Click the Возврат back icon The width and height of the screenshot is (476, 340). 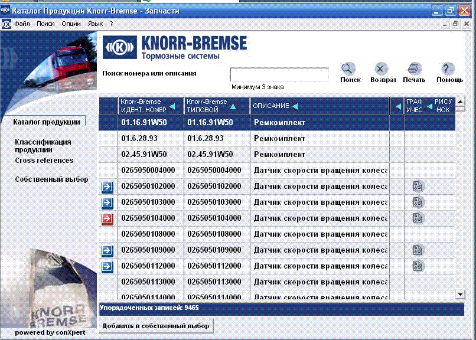(x=382, y=69)
